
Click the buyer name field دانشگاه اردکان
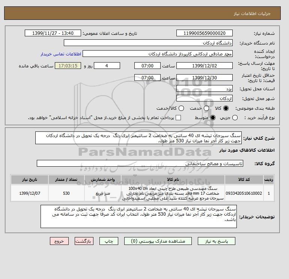coord(148,43)
